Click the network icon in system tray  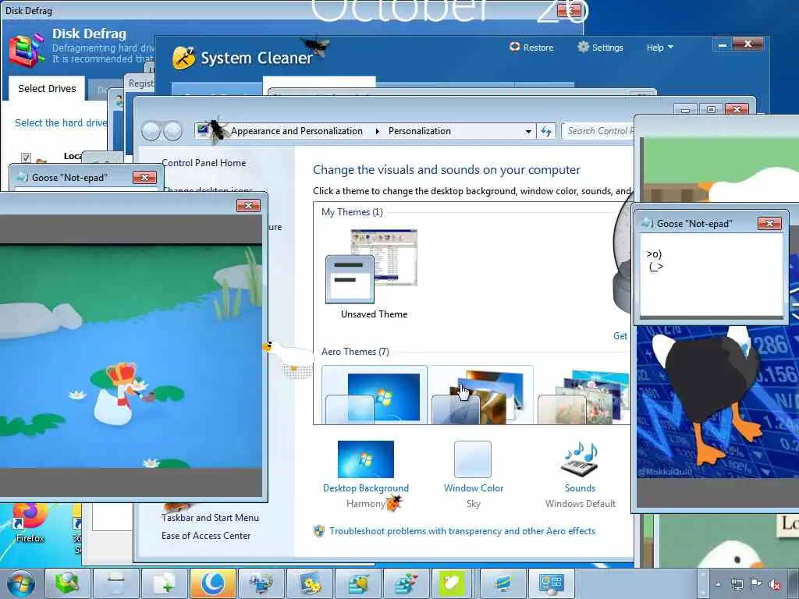click(x=737, y=584)
